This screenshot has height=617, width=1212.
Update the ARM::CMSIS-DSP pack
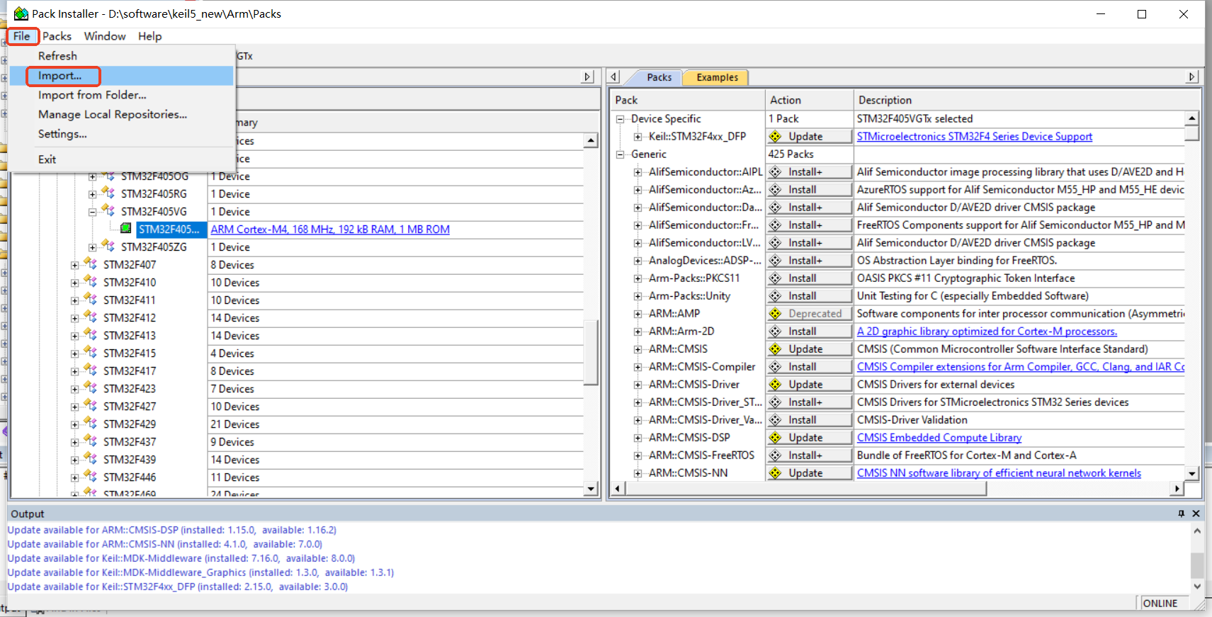coord(809,438)
